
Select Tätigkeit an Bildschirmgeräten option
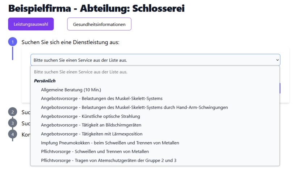(x=91, y=125)
